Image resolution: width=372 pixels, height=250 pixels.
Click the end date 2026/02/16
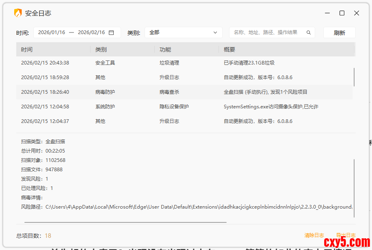[91, 32]
